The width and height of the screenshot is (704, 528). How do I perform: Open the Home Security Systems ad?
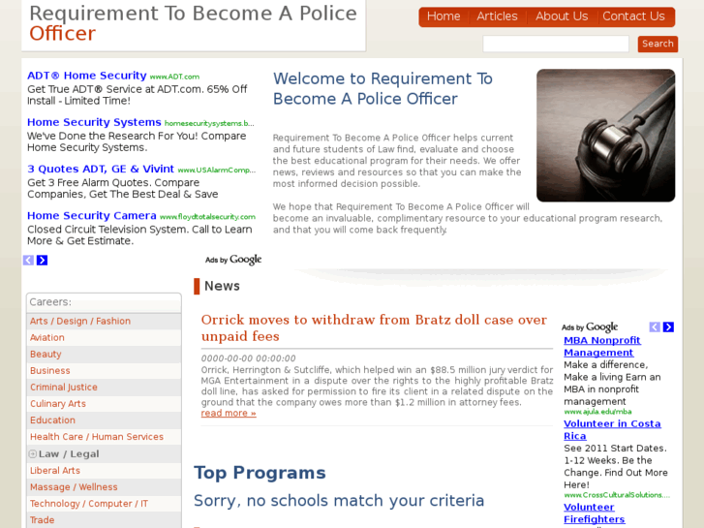pos(94,122)
